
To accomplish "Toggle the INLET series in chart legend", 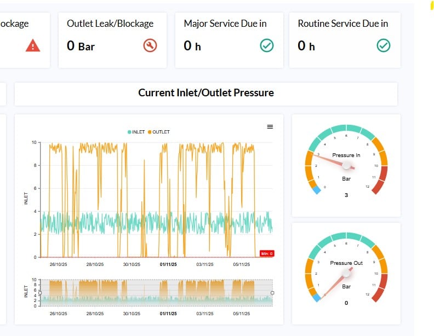I will point(137,132).
